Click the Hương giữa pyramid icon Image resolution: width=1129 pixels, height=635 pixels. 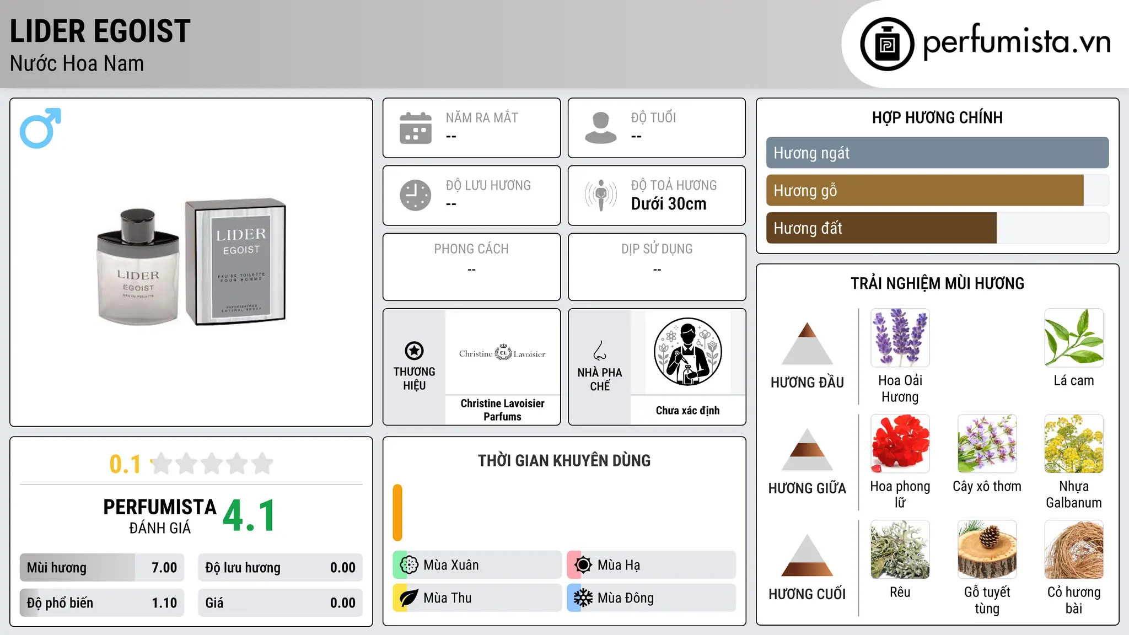click(x=807, y=449)
